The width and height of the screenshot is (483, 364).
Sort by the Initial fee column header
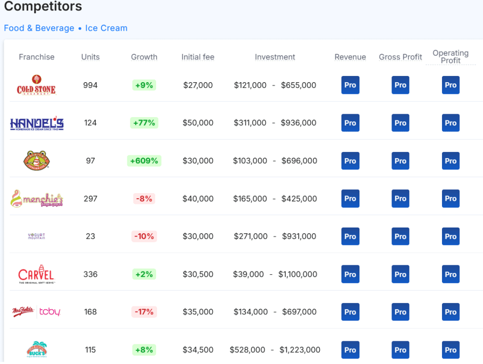(x=198, y=57)
